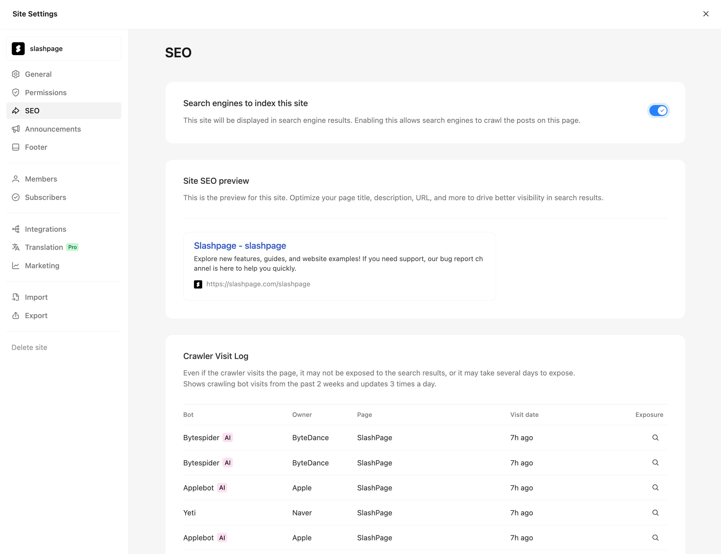Viewport: 721px width, 554px height.
Task: Go to Subscribers section
Action: tap(46, 197)
